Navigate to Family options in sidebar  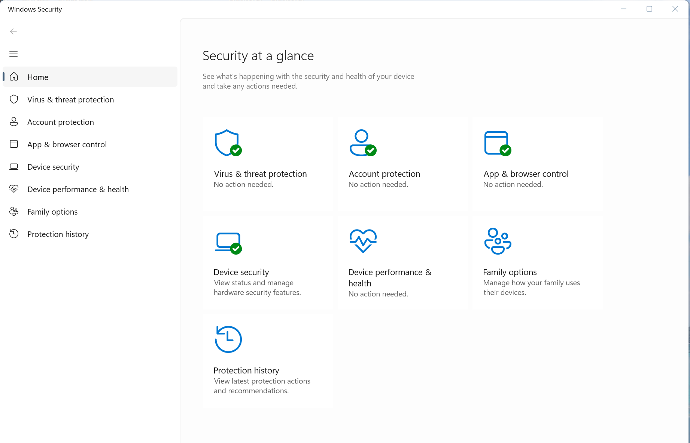(52, 212)
